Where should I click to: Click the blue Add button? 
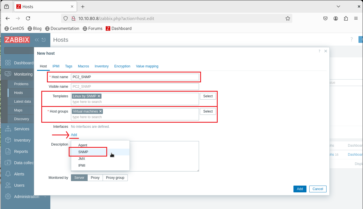pos(300,189)
